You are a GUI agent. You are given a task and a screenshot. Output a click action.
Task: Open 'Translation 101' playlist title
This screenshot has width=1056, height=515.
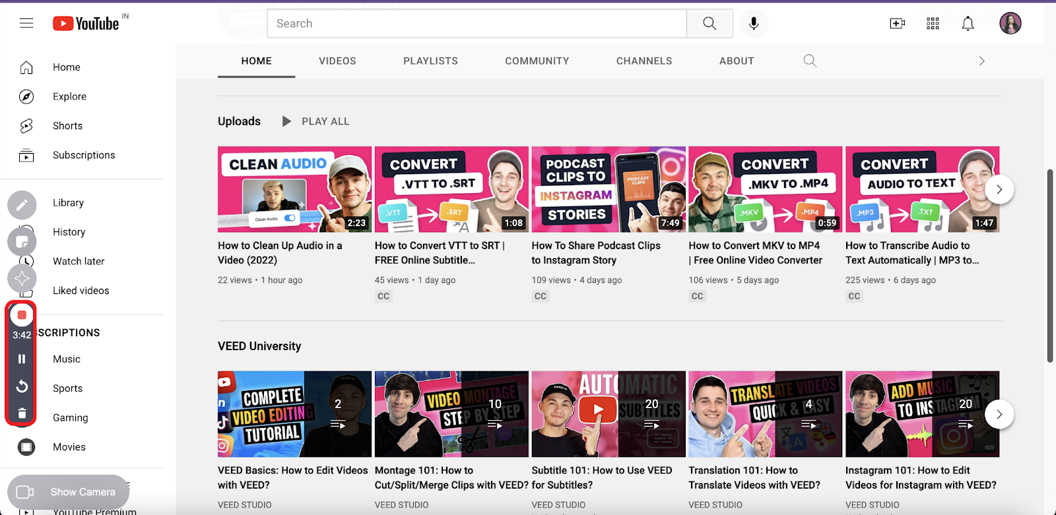(754, 477)
